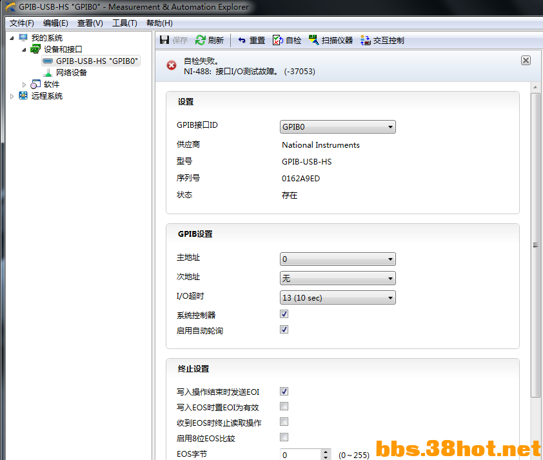Screen dimensions: 543x460
Task: Dismiss the self-test failure message banner
Action: (526, 60)
